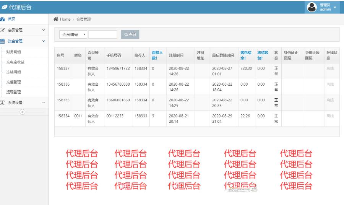Viewport: 344px width, 205px height.
Task: Click the Home breadcrumb link
Action: coord(65,20)
